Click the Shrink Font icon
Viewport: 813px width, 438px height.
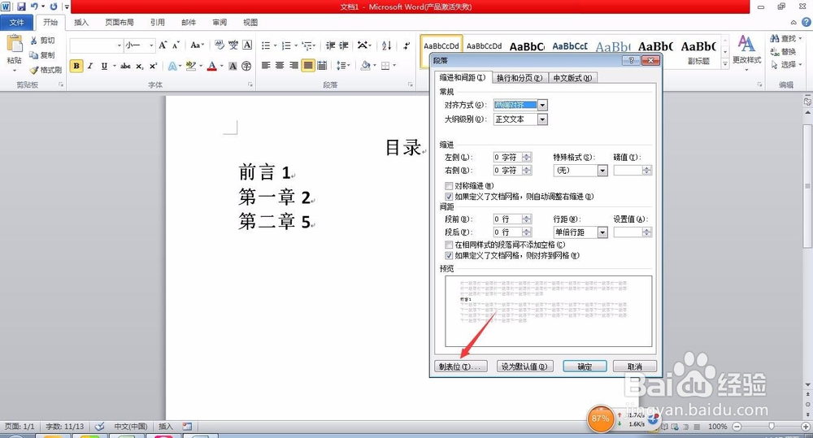point(176,45)
